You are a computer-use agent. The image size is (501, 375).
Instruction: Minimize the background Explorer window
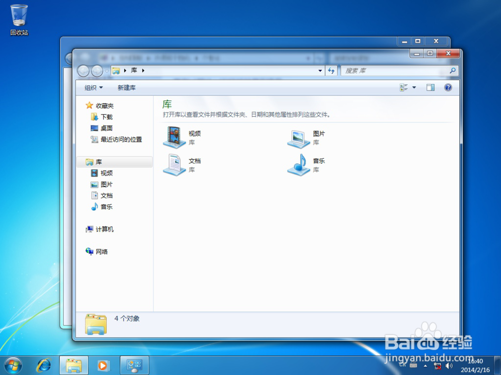coord(404,41)
